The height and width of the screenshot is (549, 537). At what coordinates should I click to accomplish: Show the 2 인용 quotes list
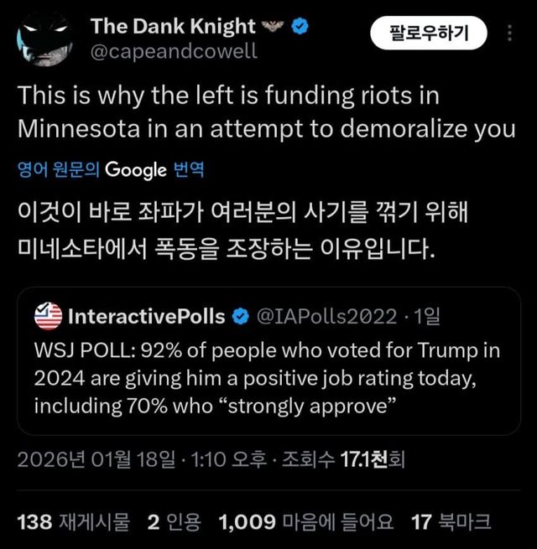coord(174,522)
